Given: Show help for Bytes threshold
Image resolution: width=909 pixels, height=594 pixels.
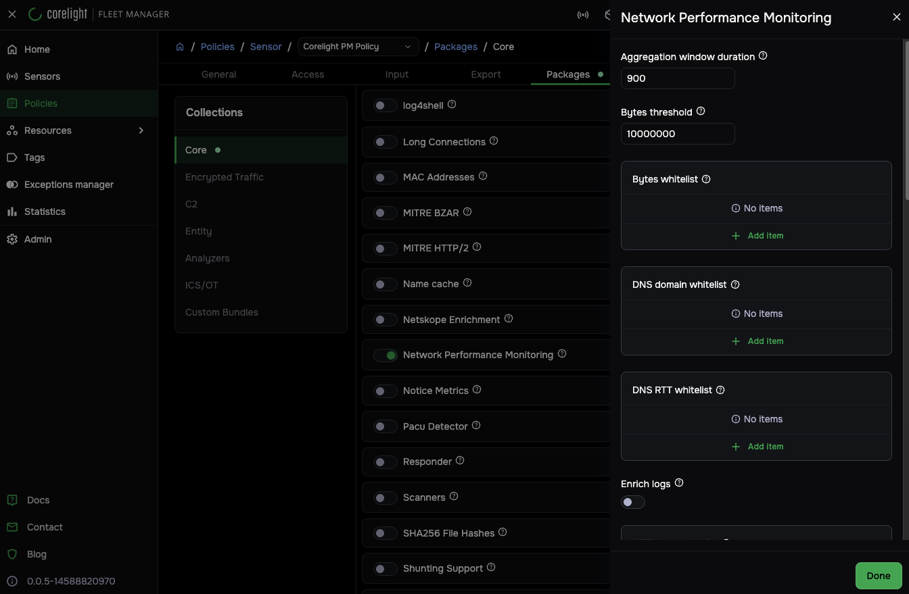Looking at the screenshot, I should pos(701,112).
